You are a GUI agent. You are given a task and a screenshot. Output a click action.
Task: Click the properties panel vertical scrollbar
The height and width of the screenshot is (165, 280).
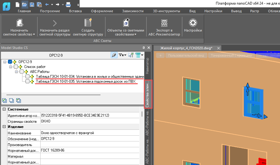[142, 114]
